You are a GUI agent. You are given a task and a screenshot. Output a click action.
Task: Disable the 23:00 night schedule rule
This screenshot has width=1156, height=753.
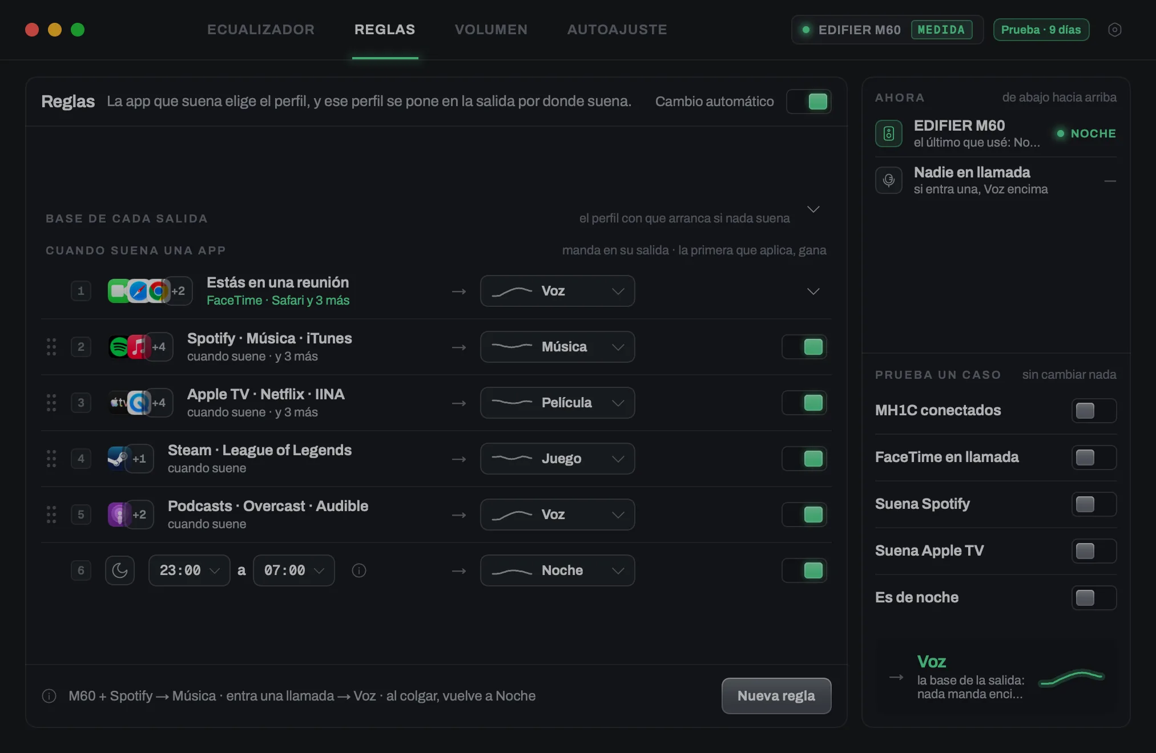click(804, 570)
